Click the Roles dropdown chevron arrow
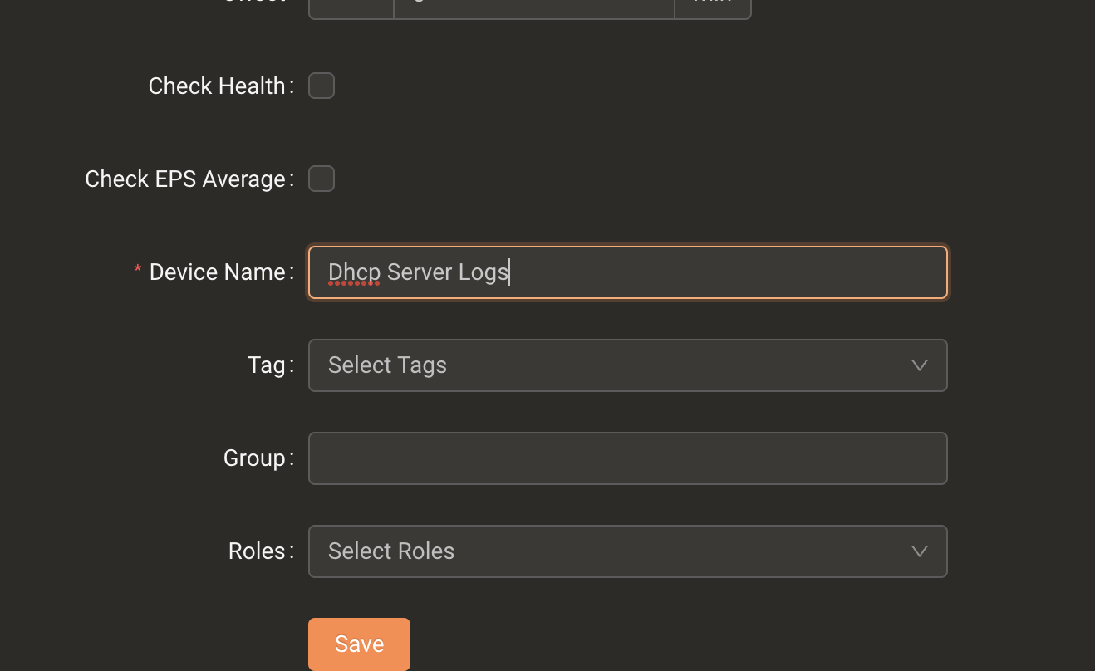 click(919, 551)
